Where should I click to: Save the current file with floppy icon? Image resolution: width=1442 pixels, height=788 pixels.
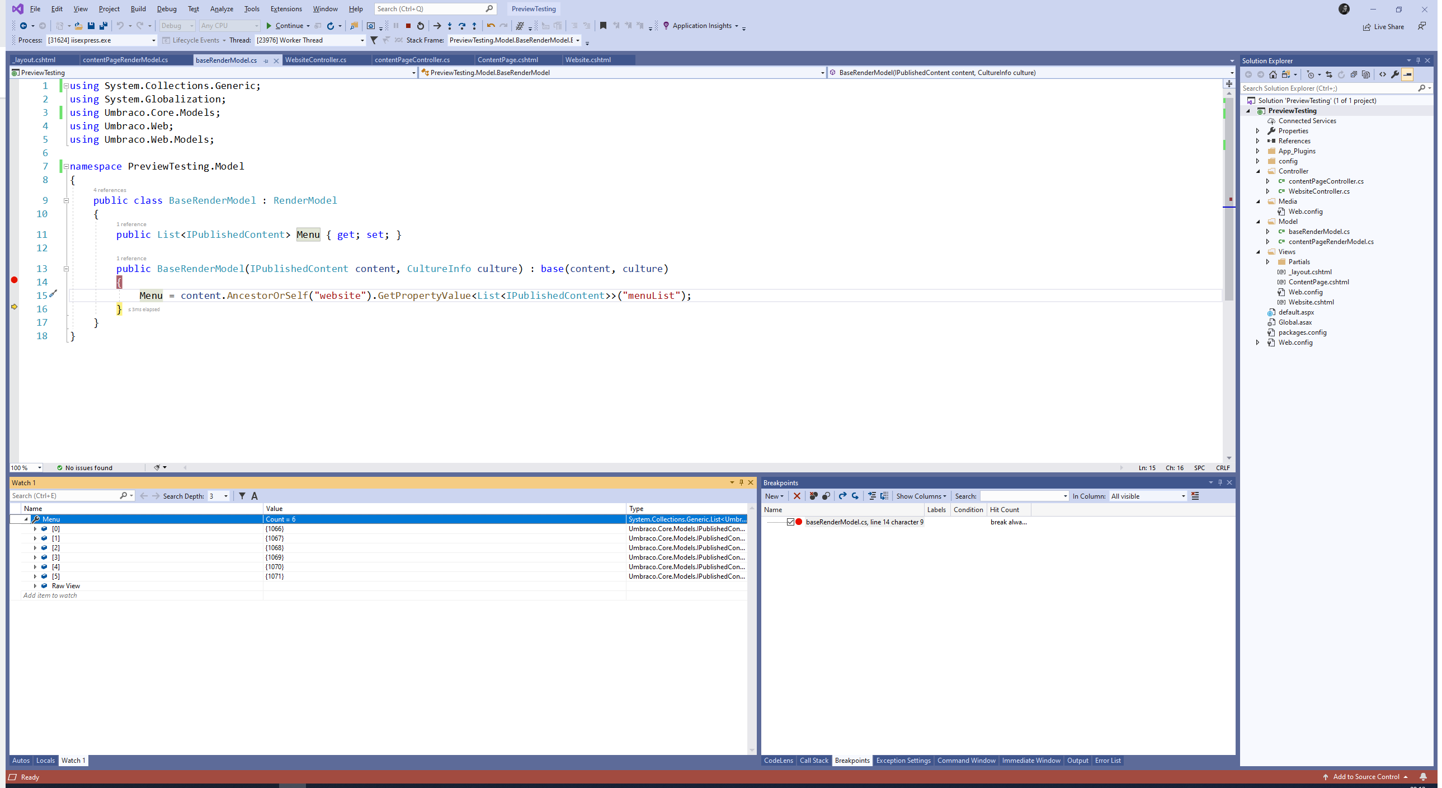pyautogui.click(x=91, y=26)
